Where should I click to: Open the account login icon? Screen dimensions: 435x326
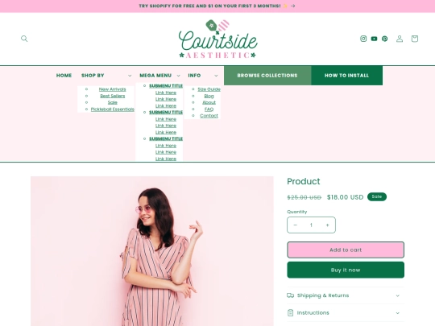coord(400,39)
